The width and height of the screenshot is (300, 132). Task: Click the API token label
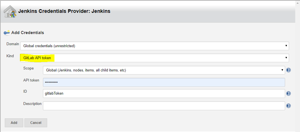pos(31,80)
